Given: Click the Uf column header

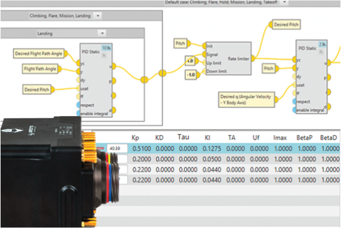Looking at the screenshot, I should coord(256,138).
